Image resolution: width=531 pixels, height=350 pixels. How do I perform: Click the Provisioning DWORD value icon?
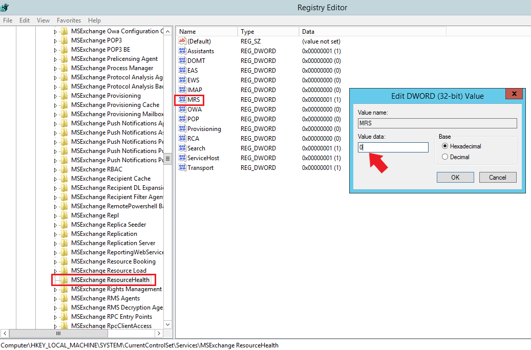pos(182,129)
